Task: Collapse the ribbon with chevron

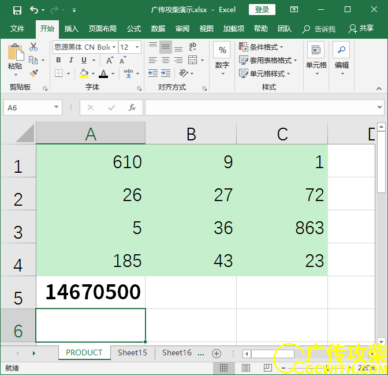Action: (379, 88)
